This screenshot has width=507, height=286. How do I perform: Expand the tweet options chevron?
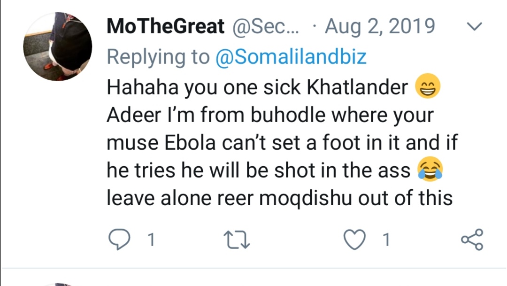click(x=475, y=27)
